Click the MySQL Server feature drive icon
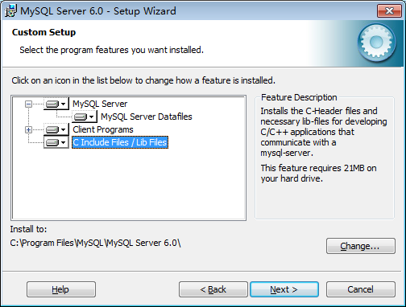Image resolution: width=406 pixels, height=307 pixels. [x=52, y=104]
